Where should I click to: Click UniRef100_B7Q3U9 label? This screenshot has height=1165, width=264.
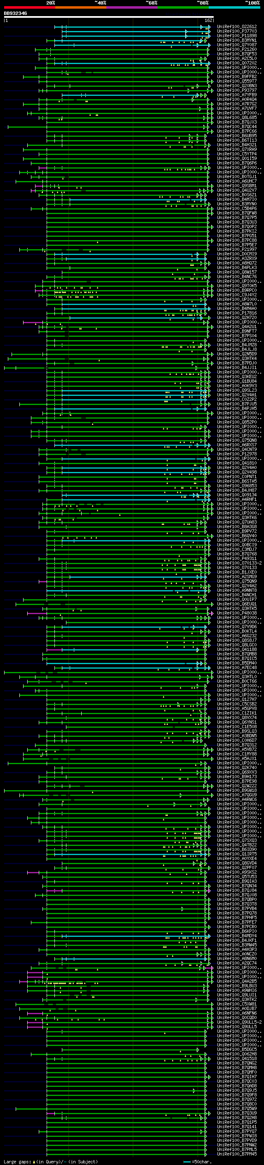pyautogui.click(x=237, y=1113)
